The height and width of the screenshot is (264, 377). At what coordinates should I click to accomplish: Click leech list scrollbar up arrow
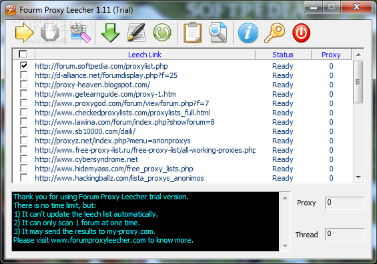point(358,55)
